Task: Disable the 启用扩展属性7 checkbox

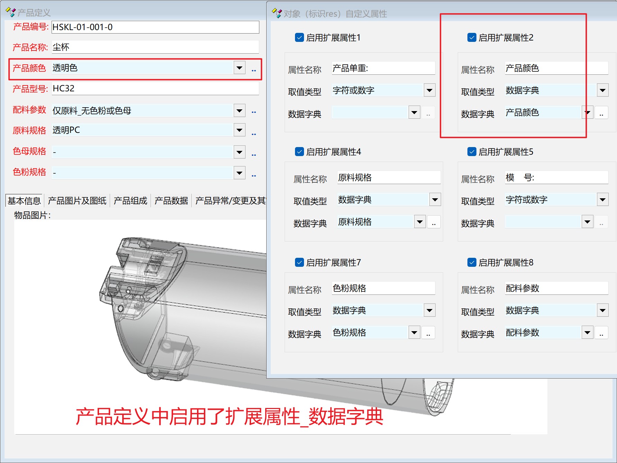Action: pos(299,262)
